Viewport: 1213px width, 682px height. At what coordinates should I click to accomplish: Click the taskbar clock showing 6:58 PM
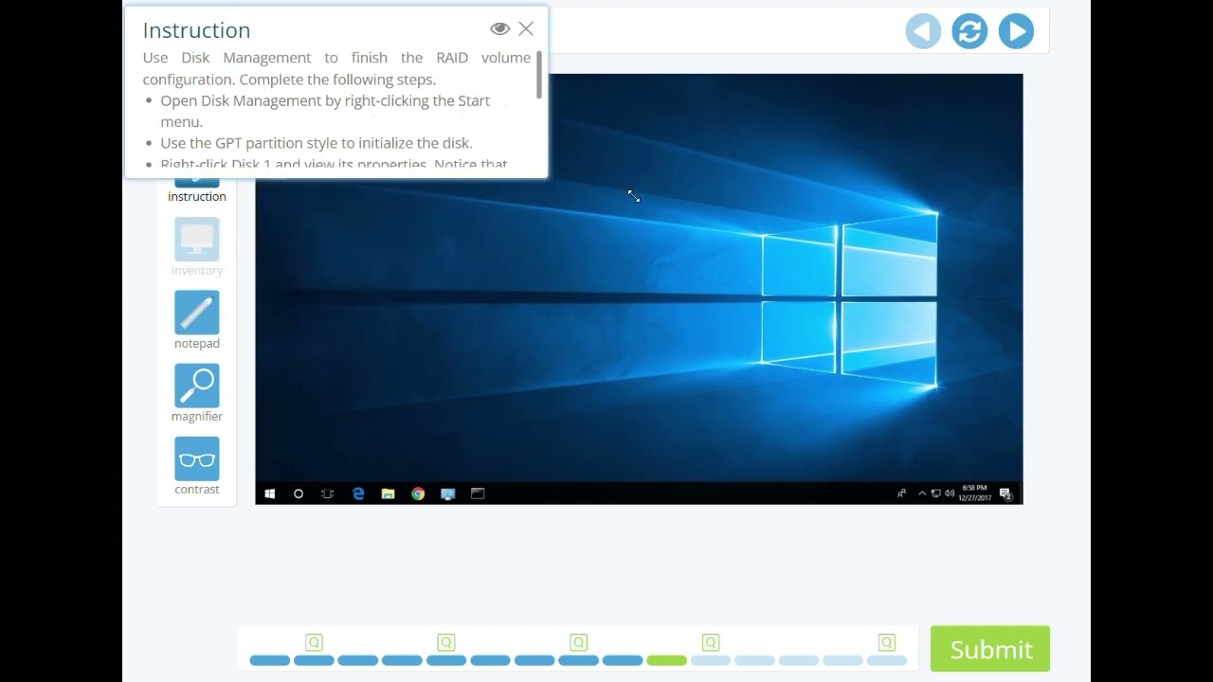pos(974,494)
